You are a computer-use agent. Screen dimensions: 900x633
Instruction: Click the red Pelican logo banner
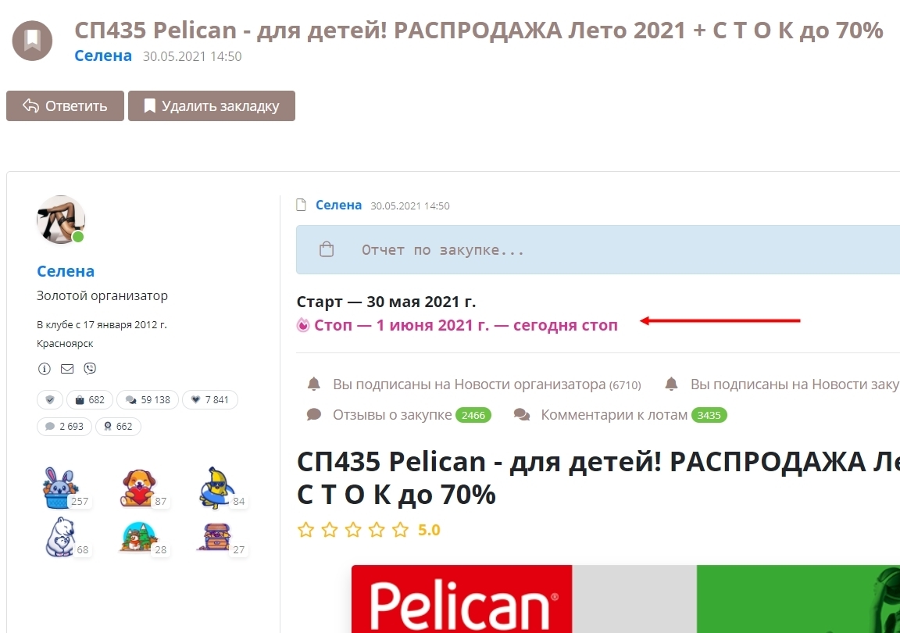462,599
